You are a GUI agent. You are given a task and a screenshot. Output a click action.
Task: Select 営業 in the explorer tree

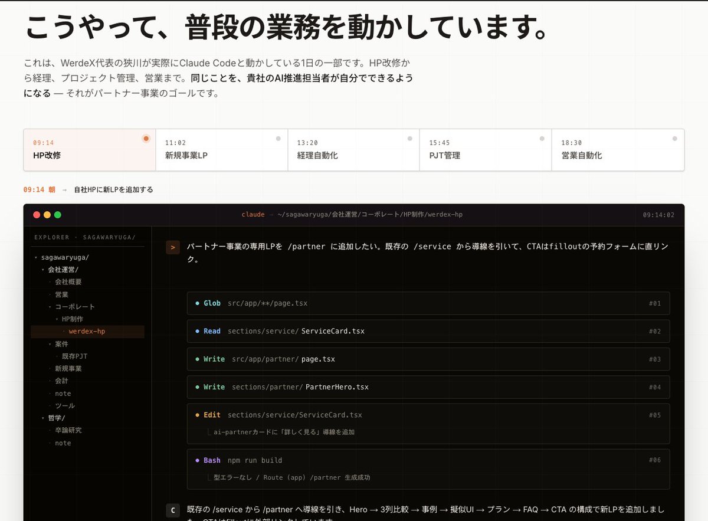(x=62, y=294)
